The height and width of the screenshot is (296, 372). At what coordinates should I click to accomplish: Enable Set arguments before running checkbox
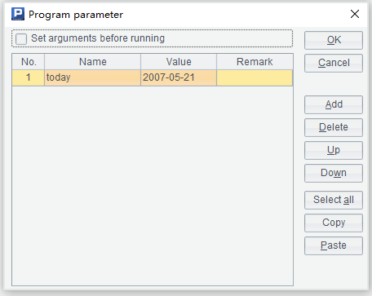pos(21,38)
